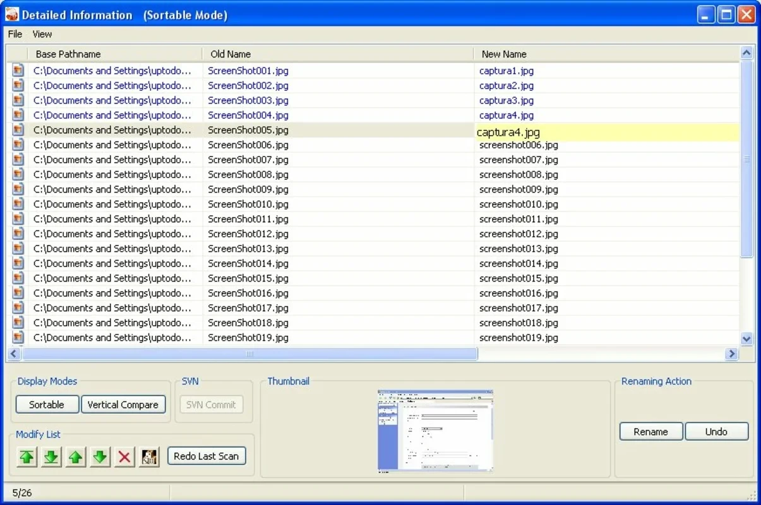Open the File menu
Viewport: 761px width, 505px height.
[x=15, y=34]
